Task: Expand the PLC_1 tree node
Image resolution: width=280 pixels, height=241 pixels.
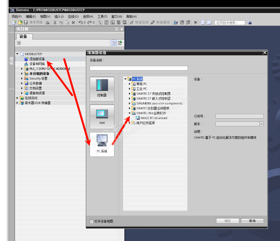Action: pyautogui.click(x=22, y=68)
